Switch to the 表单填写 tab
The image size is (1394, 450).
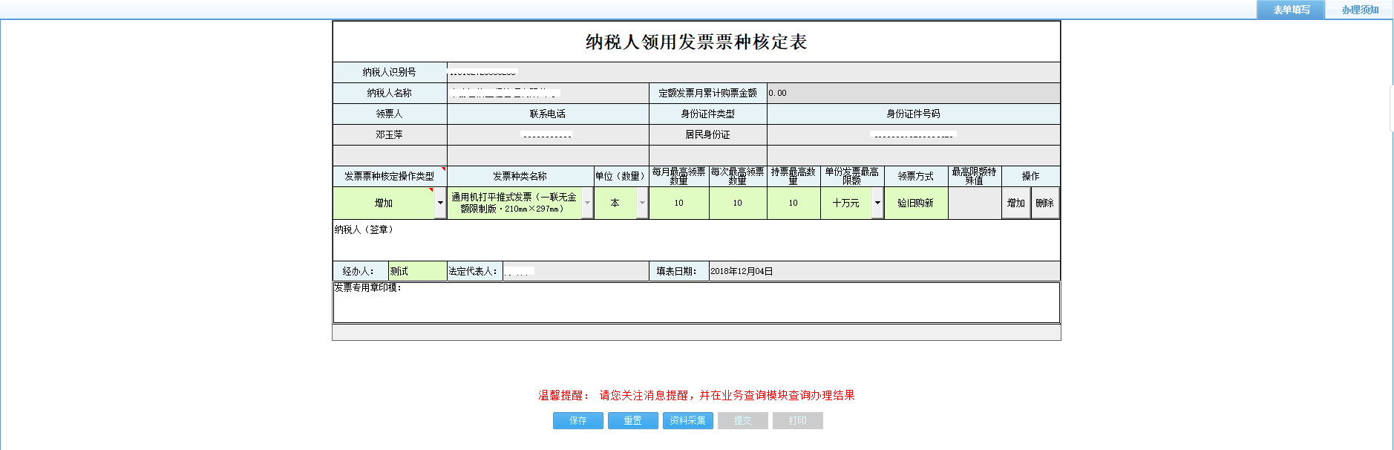[1291, 10]
